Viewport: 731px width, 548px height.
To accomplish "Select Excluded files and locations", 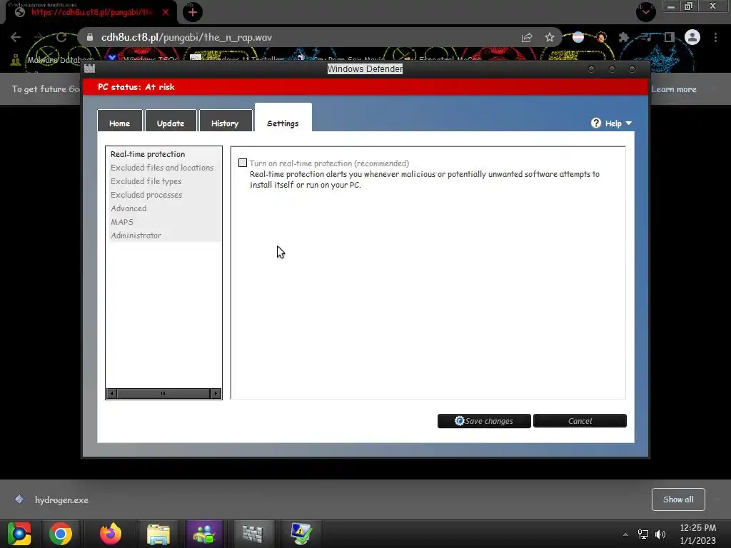I will point(163,167).
